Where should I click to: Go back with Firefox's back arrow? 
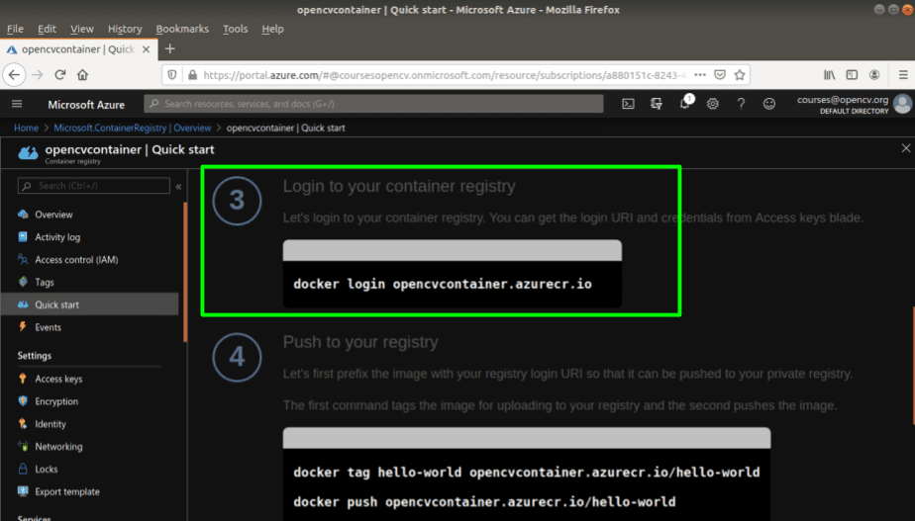[15, 74]
